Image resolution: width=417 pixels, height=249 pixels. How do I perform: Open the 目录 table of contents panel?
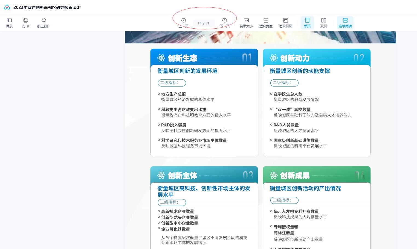(9, 23)
